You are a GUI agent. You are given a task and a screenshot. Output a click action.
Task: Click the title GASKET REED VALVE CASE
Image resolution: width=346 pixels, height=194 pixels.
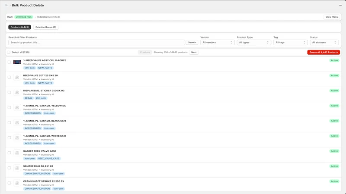click(40, 151)
